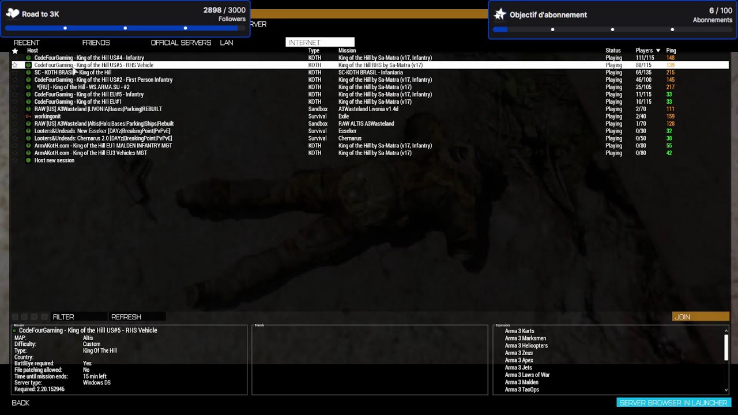738x415 pixels.
Task: Click the status icon for ArmAKotH EU3 Vehicles MGT
Action: click(x=28, y=153)
